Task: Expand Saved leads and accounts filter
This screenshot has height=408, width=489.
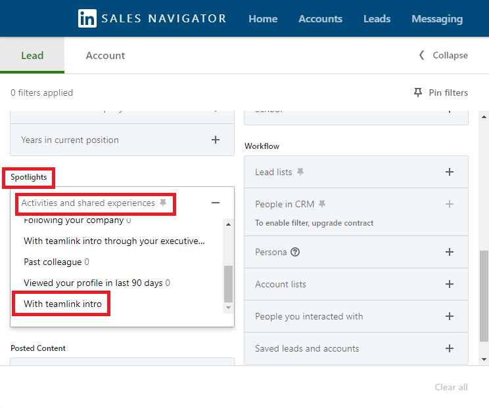Action: click(449, 348)
